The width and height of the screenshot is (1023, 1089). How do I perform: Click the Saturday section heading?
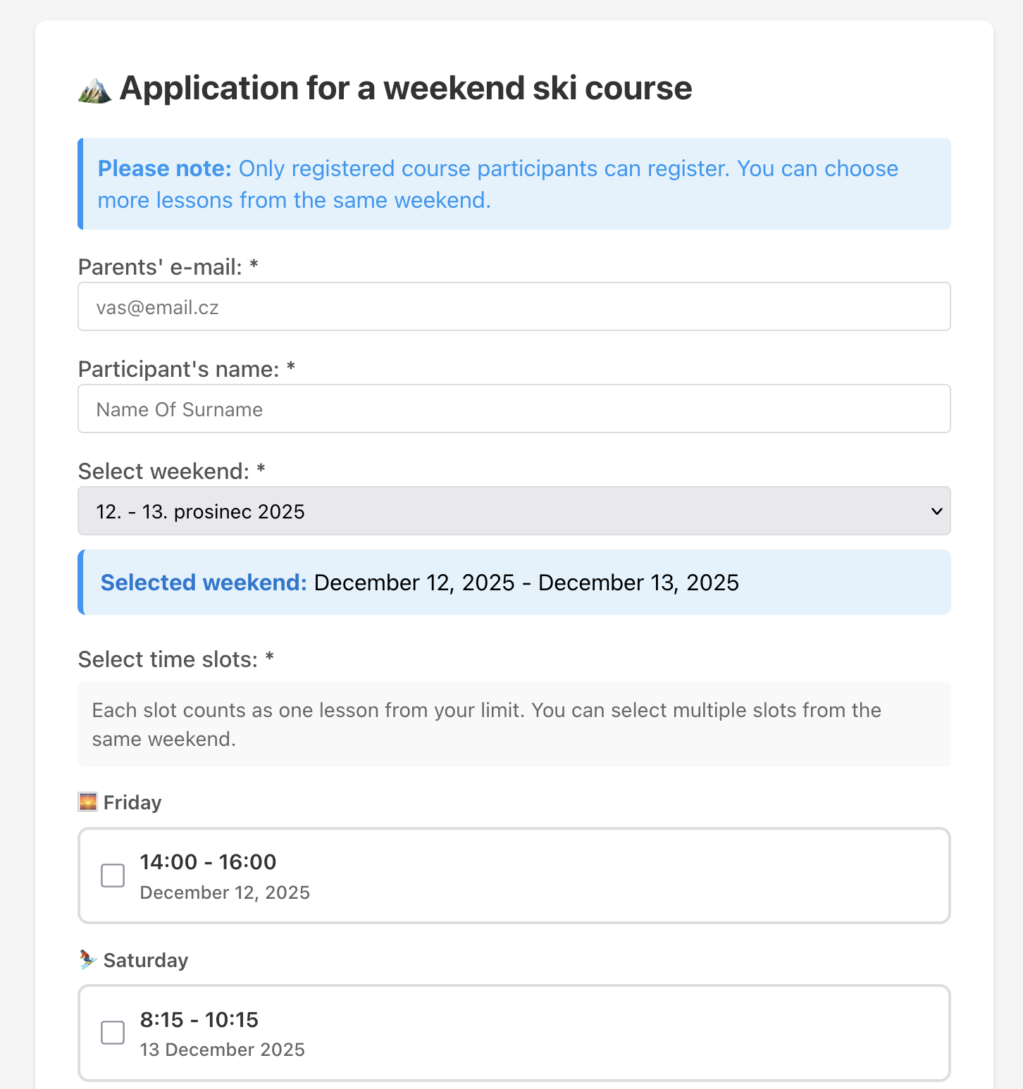[145, 959]
